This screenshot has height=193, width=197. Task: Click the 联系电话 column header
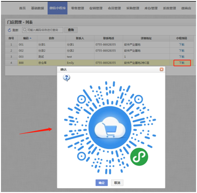coord(108,38)
